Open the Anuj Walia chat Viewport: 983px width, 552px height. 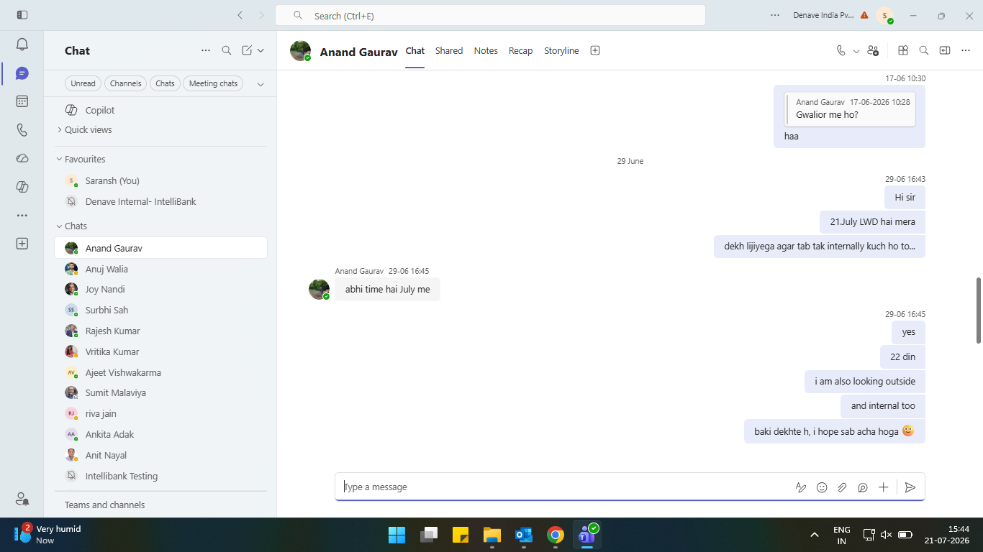pos(161,269)
